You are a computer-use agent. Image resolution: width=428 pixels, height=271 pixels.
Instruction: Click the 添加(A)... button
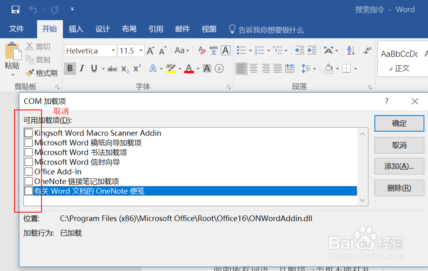pyautogui.click(x=399, y=166)
